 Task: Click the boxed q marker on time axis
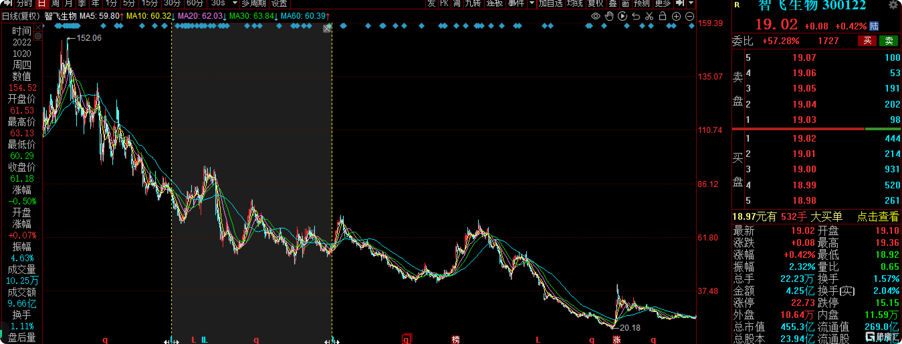[406, 339]
